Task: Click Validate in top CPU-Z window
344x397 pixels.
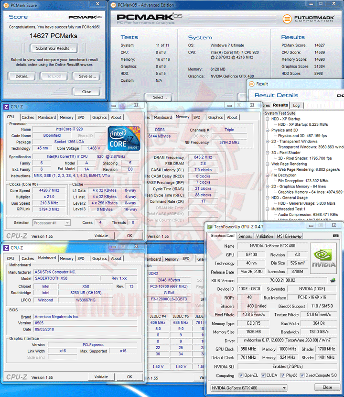Action: pyautogui.click(x=101, y=236)
